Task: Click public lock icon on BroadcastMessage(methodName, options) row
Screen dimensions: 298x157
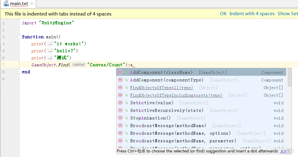Action: [x=126, y=133]
